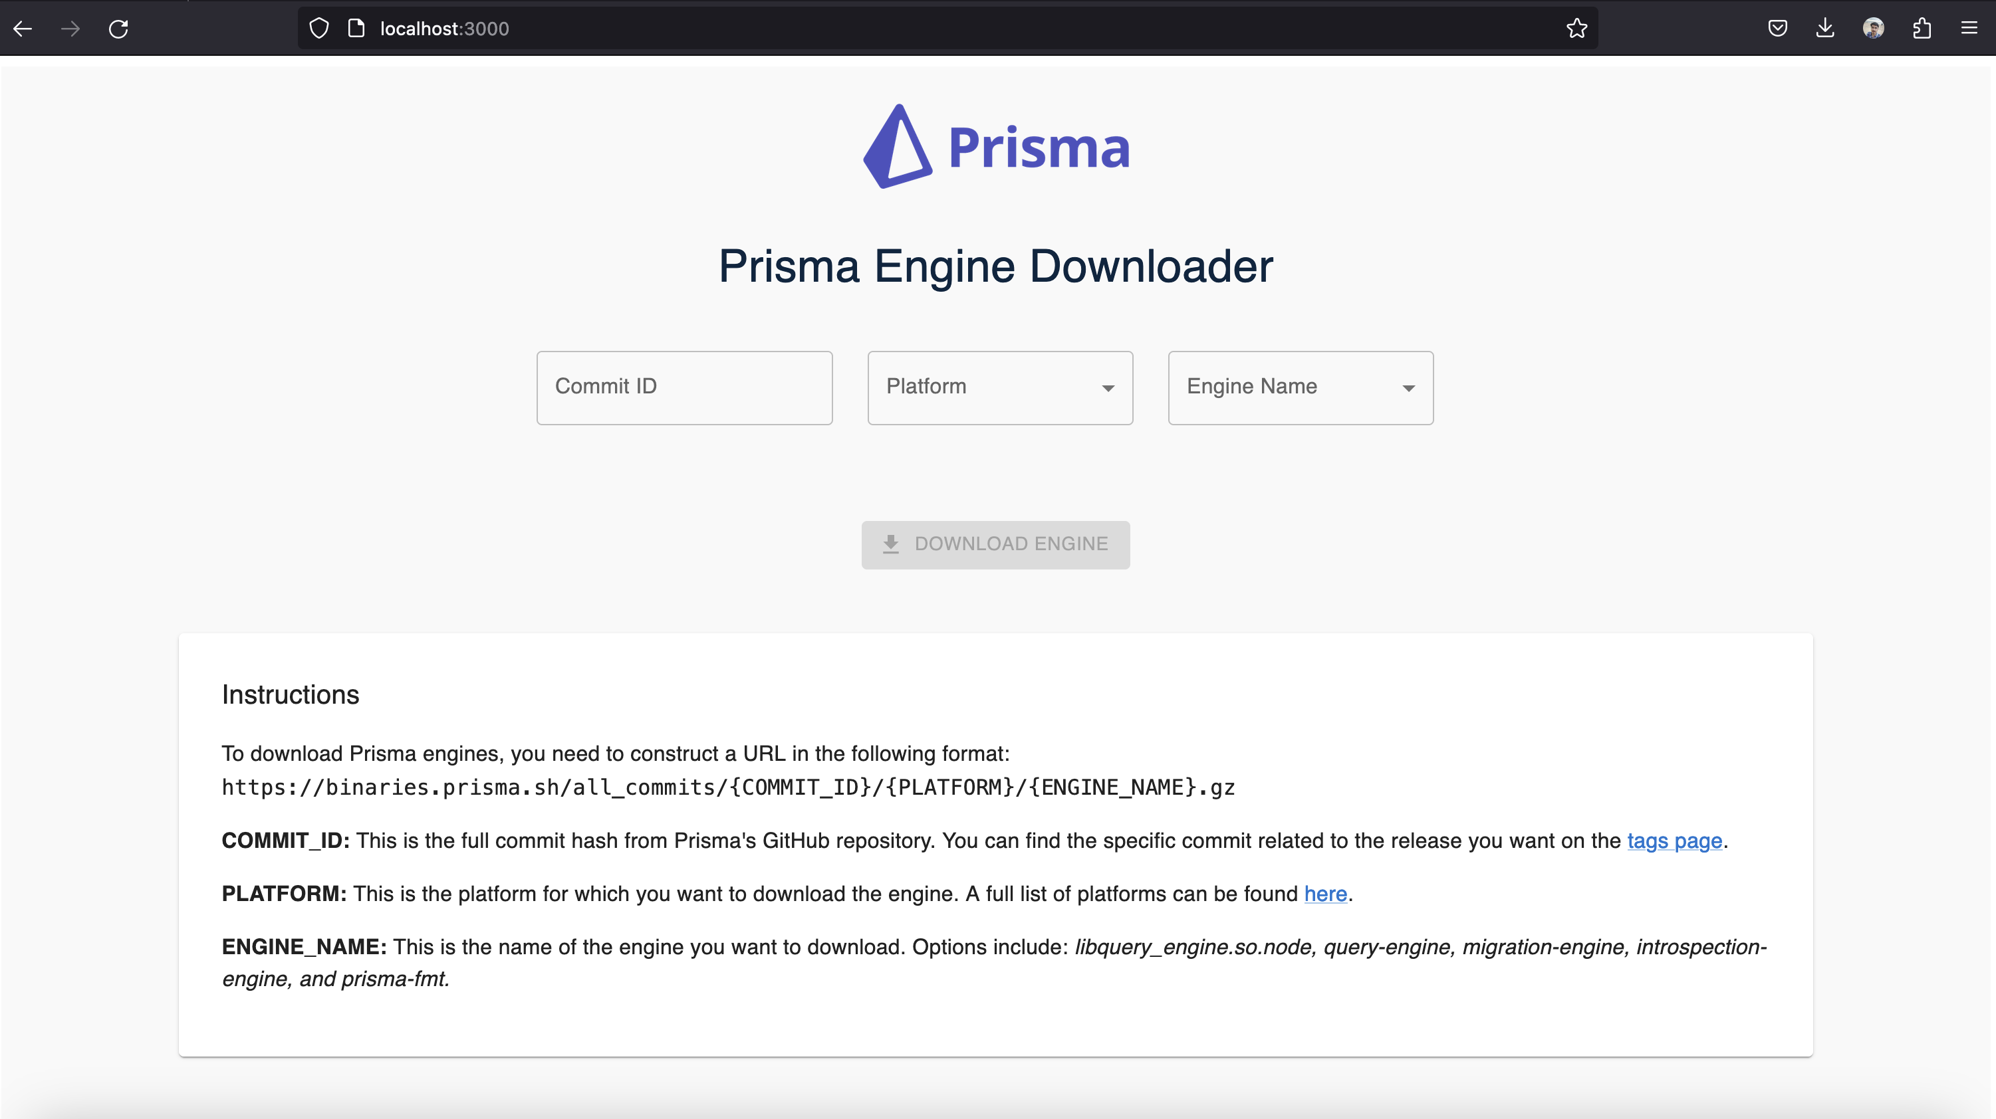Viewport: 1996px width, 1119px height.
Task: Click into the Commit ID field
Action: [684, 387]
